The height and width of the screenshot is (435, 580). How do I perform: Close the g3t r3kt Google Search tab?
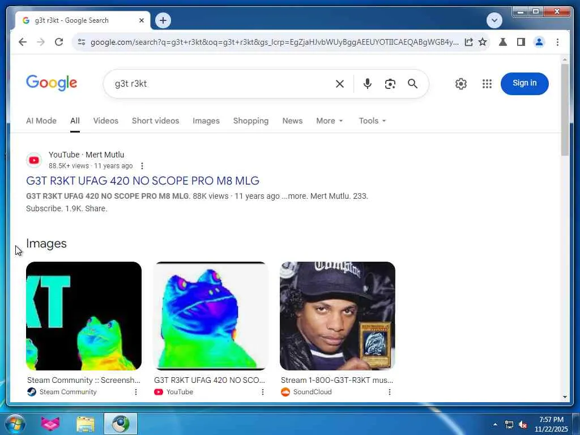(141, 21)
